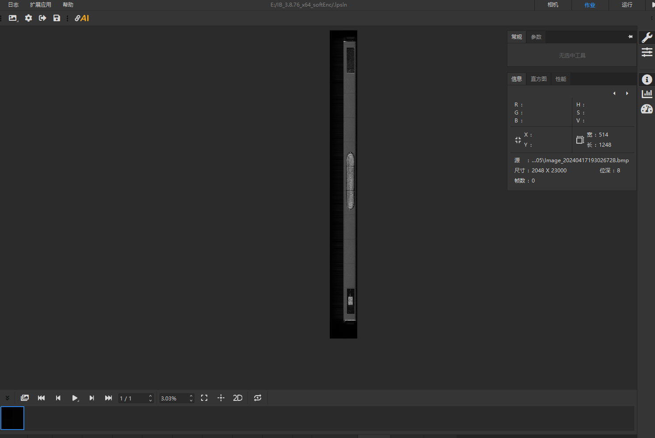Image resolution: width=655 pixels, height=438 pixels.
Task: Open the image source icon in toolbar
Action: (13, 18)
